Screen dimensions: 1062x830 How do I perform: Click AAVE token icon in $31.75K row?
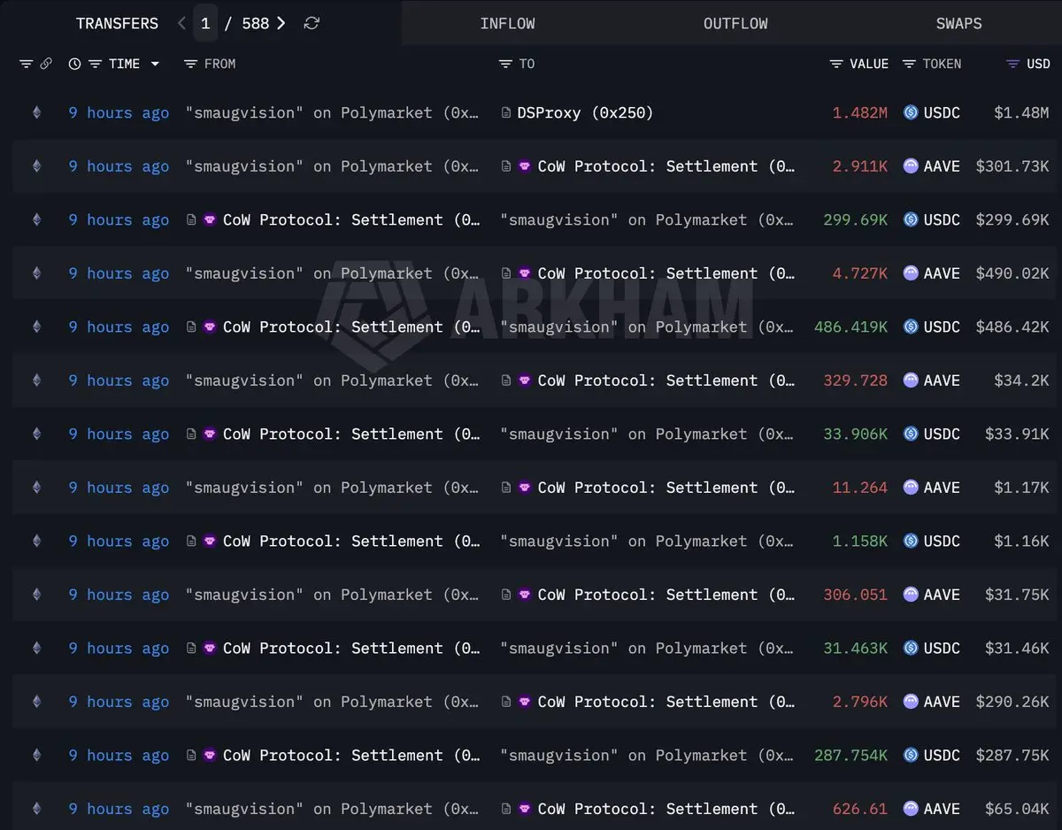pos(911,595)
